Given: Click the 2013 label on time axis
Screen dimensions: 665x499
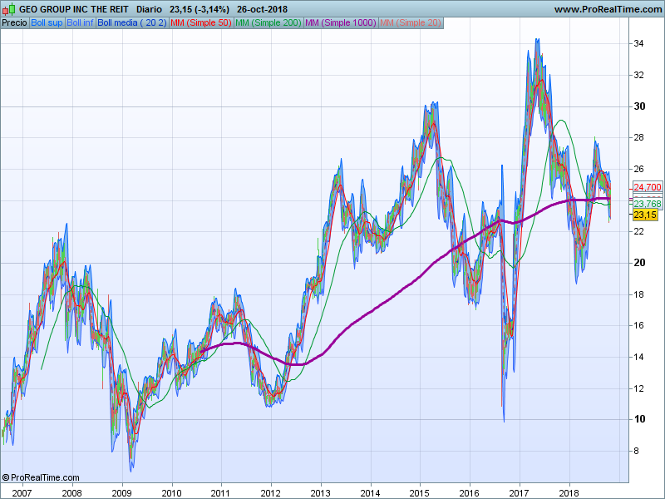Looking at the screenshot, I should pos(320,493).
